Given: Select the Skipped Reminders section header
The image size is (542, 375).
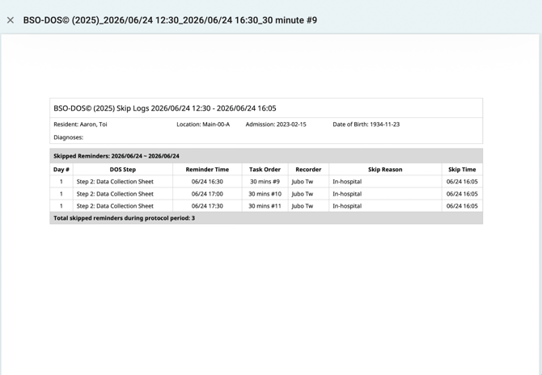Looking at the screenshot, I should (x=266, y=156).
